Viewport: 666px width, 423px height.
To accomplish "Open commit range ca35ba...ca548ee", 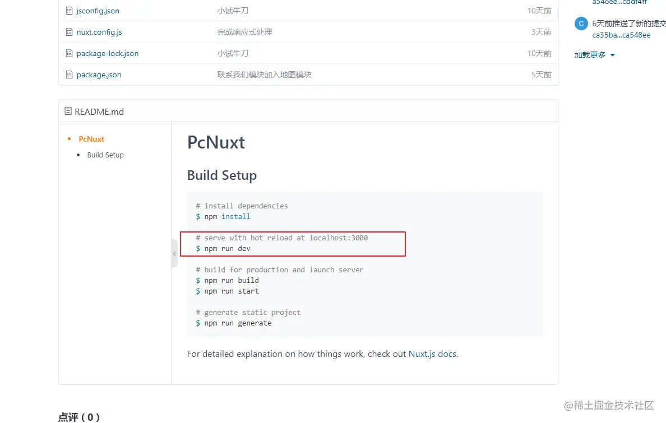I will (x=621, y=35).
